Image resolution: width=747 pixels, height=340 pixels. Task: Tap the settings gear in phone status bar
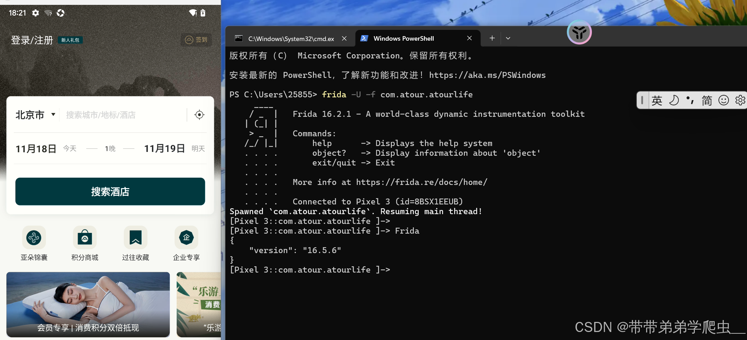tap(35, 13)
